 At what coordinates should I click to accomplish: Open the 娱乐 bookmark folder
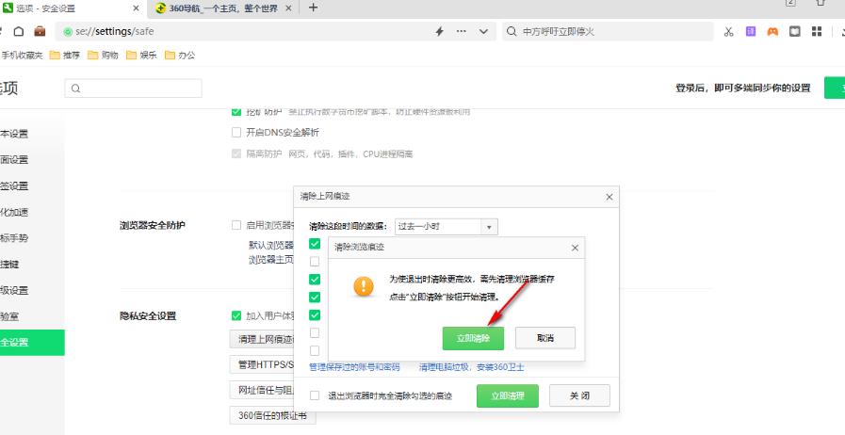point(141,55)
